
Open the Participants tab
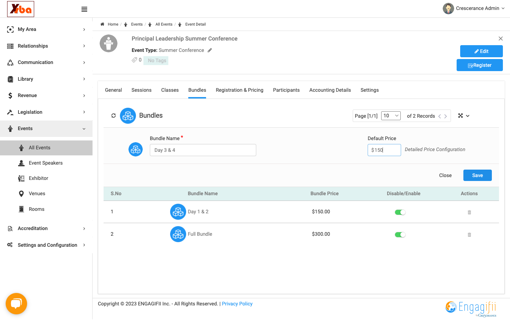pos(286,90)
